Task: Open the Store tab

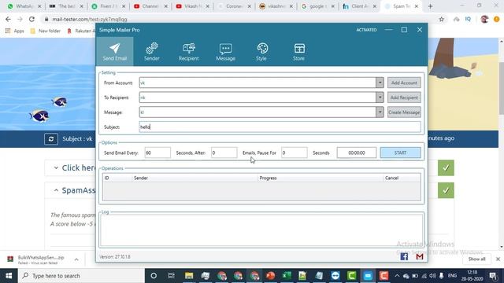Action: tap(298, 51)
